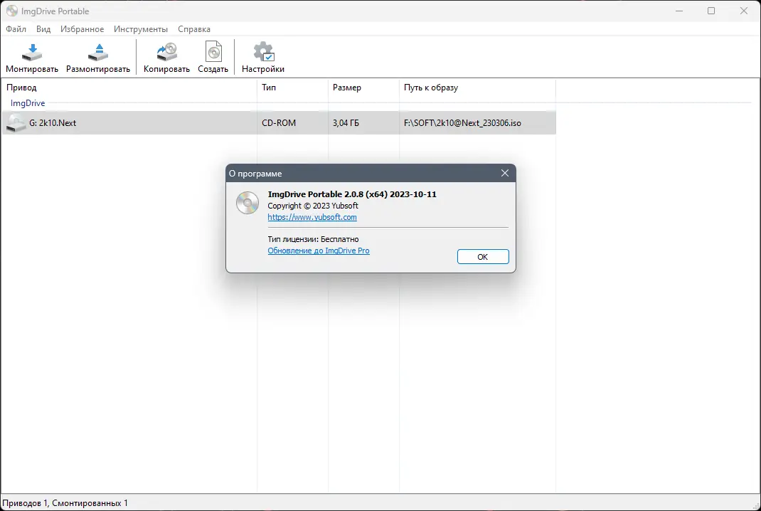Click the Размонтировать eject icon
The width and height of the screenshot is (761, 511).
tap(98, 53)
